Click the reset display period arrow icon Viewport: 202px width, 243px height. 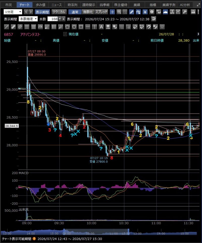pyautogui.click(x=154, y=19)
